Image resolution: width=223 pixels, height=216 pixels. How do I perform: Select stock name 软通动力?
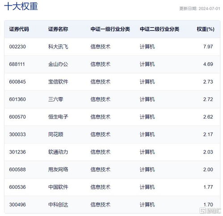(x=58, y=152)
